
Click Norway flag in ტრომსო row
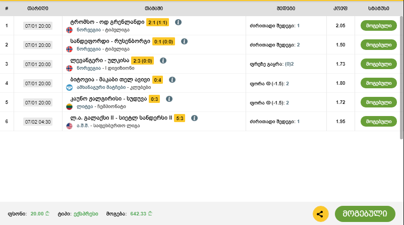[69, 30]
